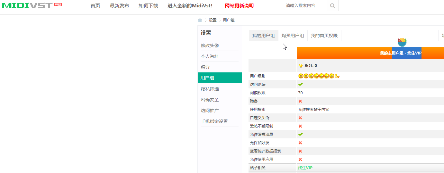
Task: Click the red cross in 查看统计数据报表 row
Action: click(300, 151)
